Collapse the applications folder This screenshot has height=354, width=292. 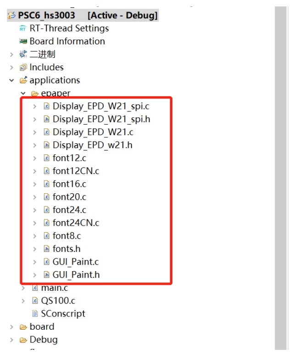tap(11, 81)
